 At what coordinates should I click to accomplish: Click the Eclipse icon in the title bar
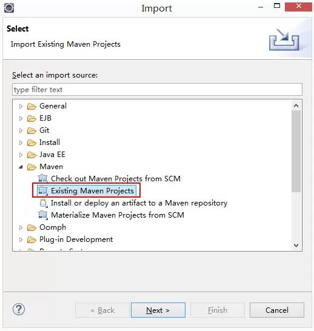9,8
